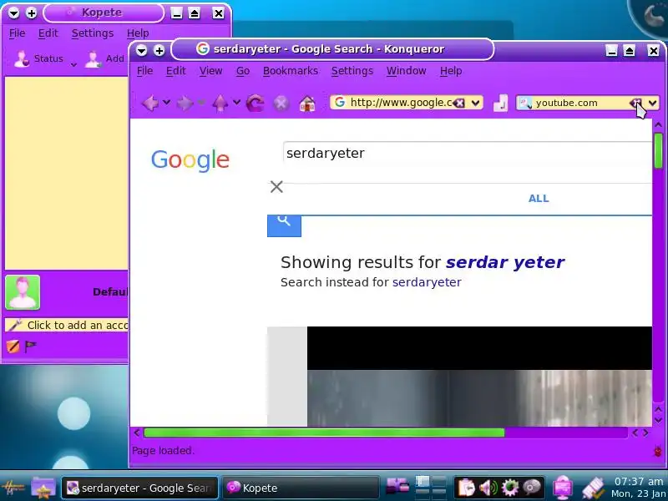Click the device notifier panel icon
The height and width of the screenshot is (501, 668).
tap(593, 488)
